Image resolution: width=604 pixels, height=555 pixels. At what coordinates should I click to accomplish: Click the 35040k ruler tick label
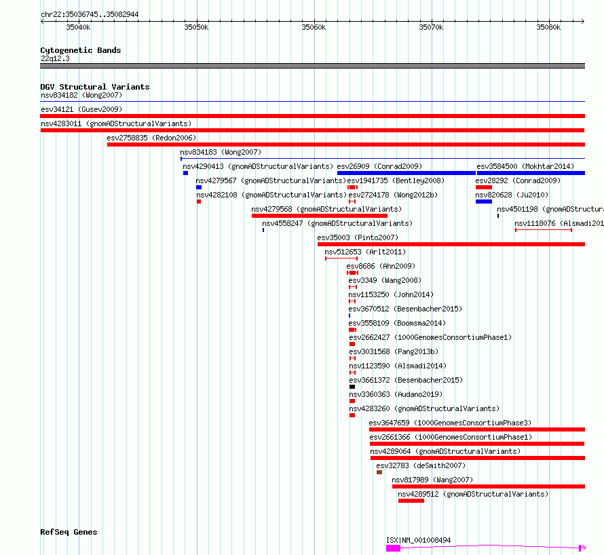(x=78, y=27)
